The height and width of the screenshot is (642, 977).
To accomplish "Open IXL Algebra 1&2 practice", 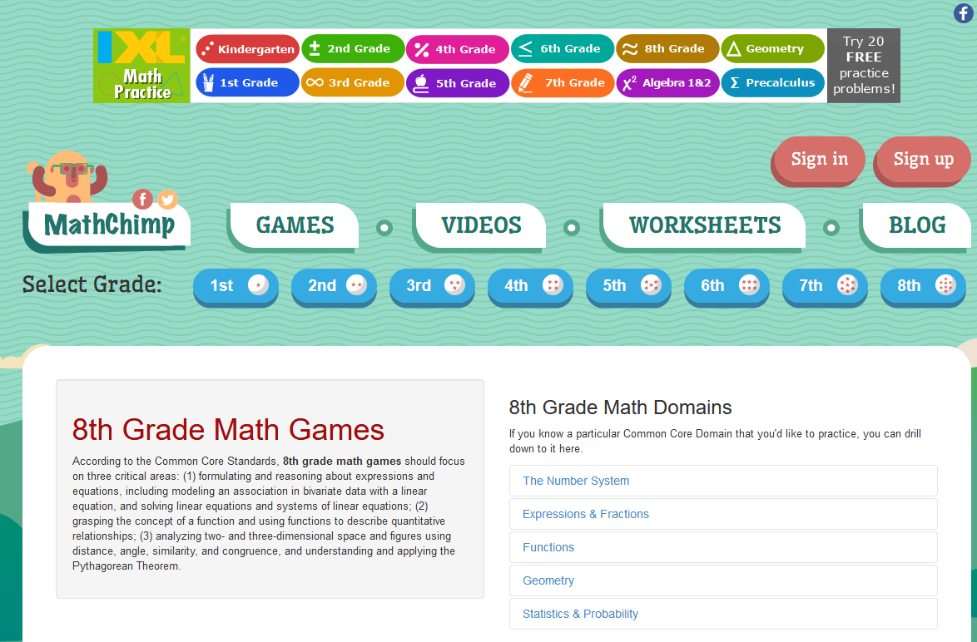I will pyautogui.click(x=667, y=82).
